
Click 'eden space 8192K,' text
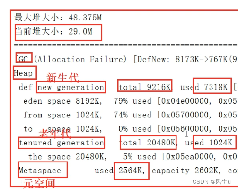coord(63,101)
